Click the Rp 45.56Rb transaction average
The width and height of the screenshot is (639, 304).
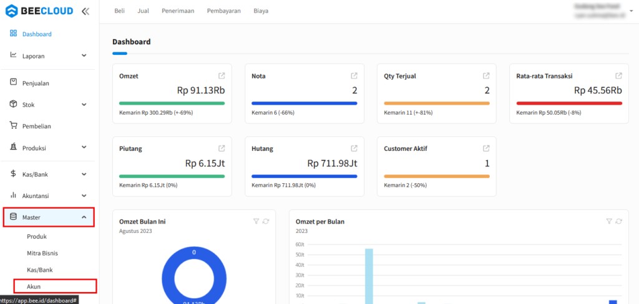click(598, 90)
